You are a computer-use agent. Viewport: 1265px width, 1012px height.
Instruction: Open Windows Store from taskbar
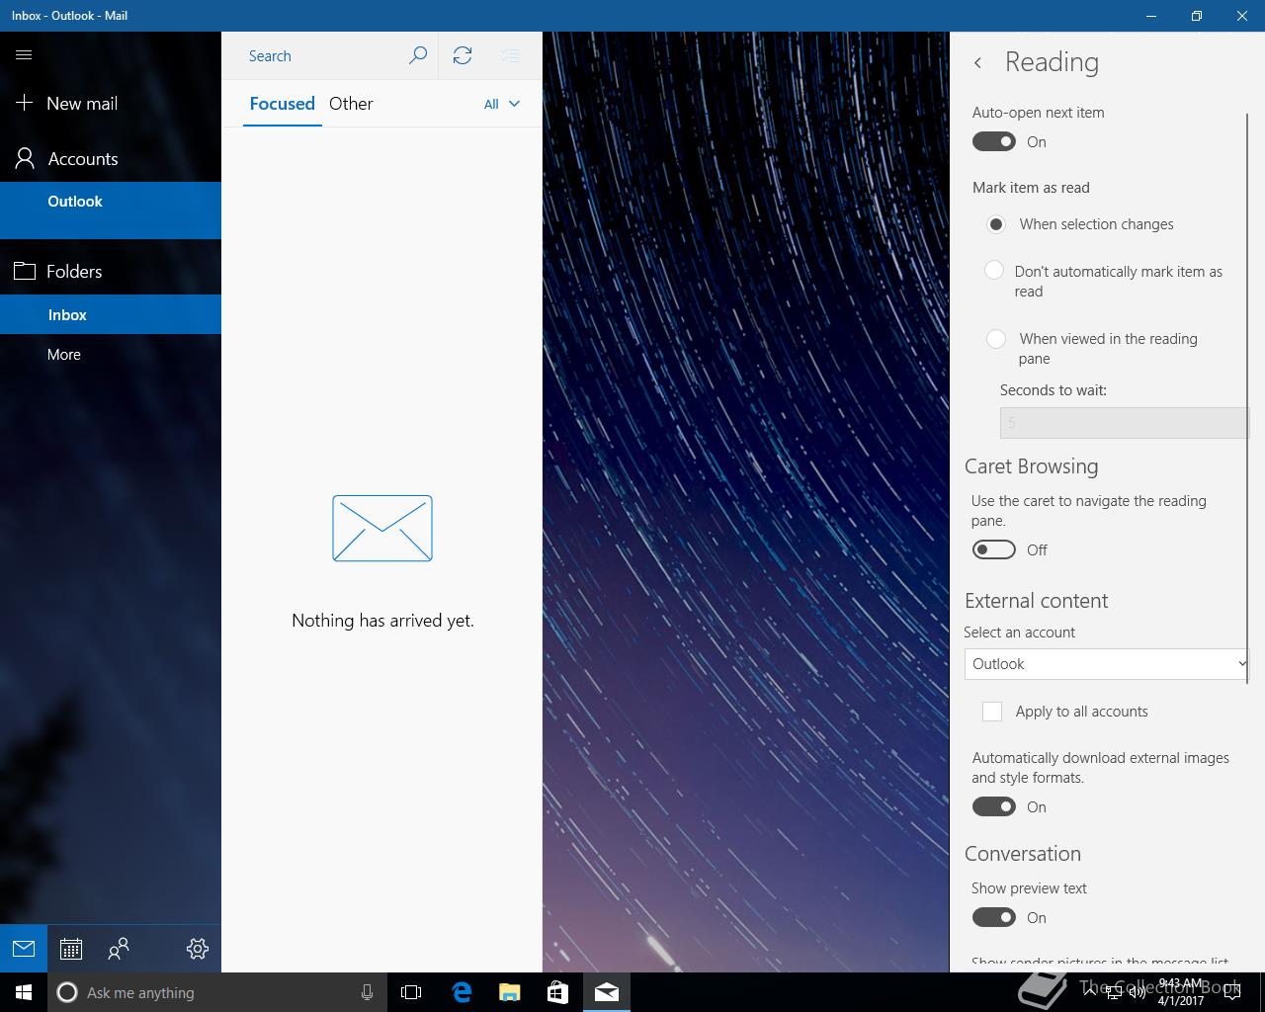558,992
